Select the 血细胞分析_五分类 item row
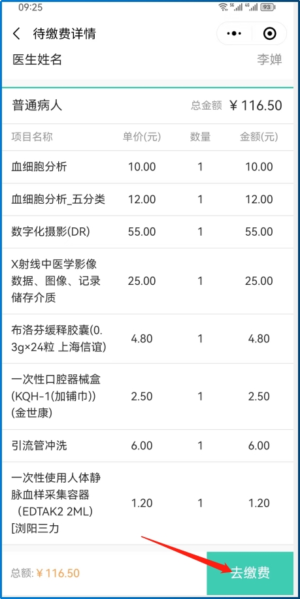 (148, 199)
